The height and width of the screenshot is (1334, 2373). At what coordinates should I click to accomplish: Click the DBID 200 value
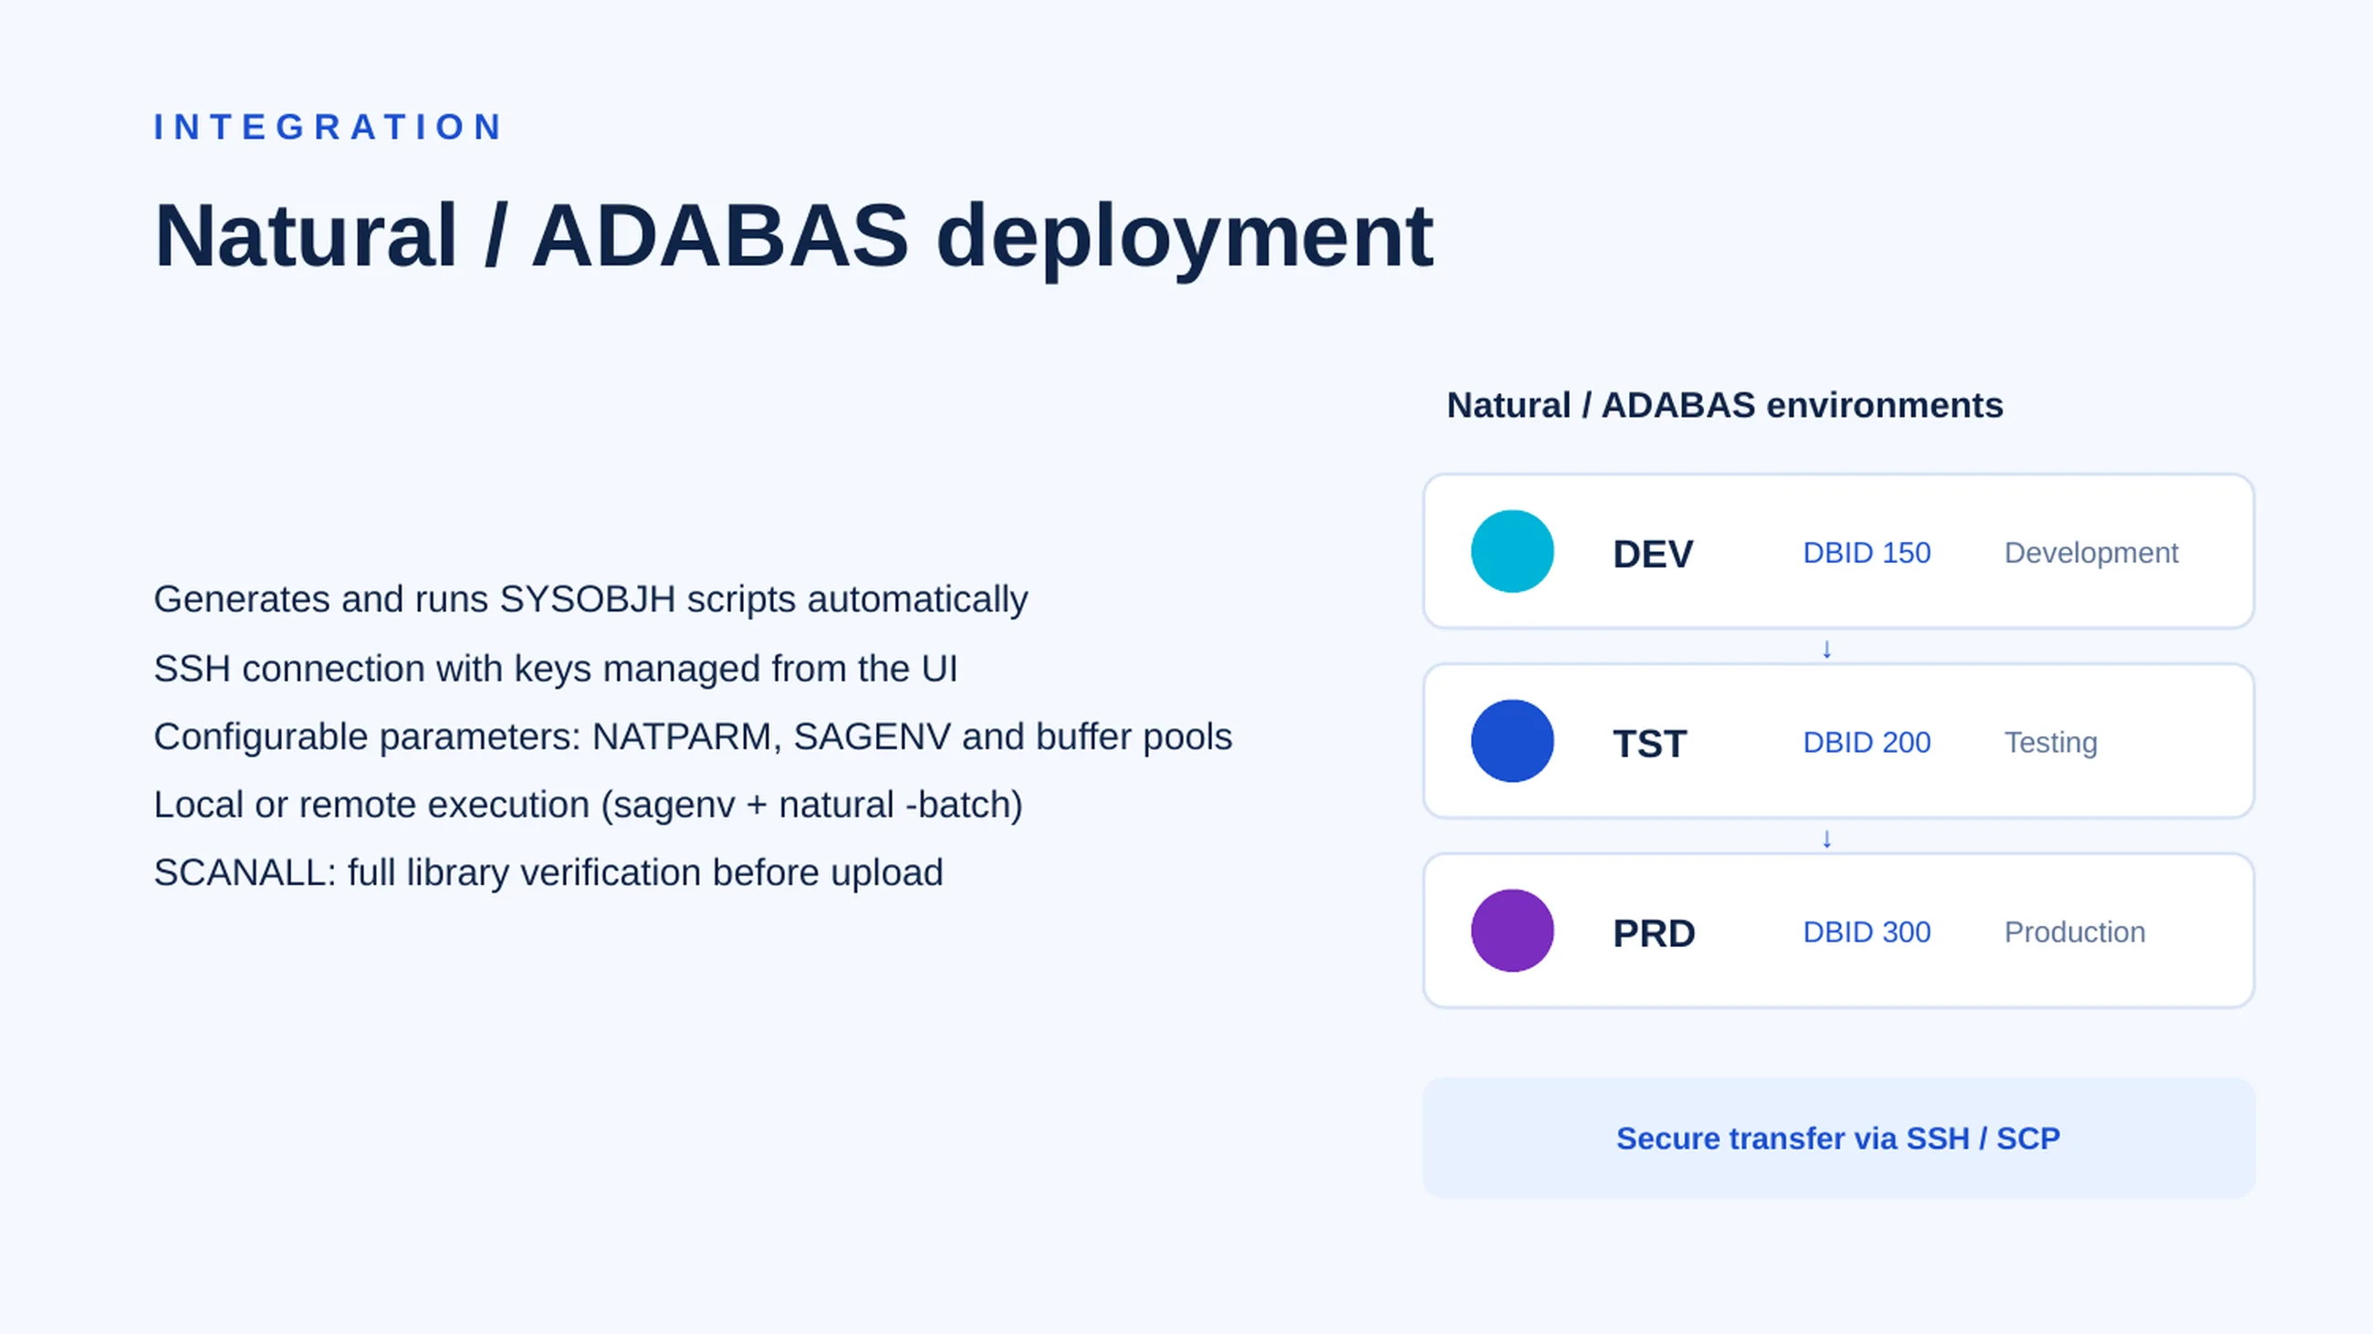click(1866, 742)
